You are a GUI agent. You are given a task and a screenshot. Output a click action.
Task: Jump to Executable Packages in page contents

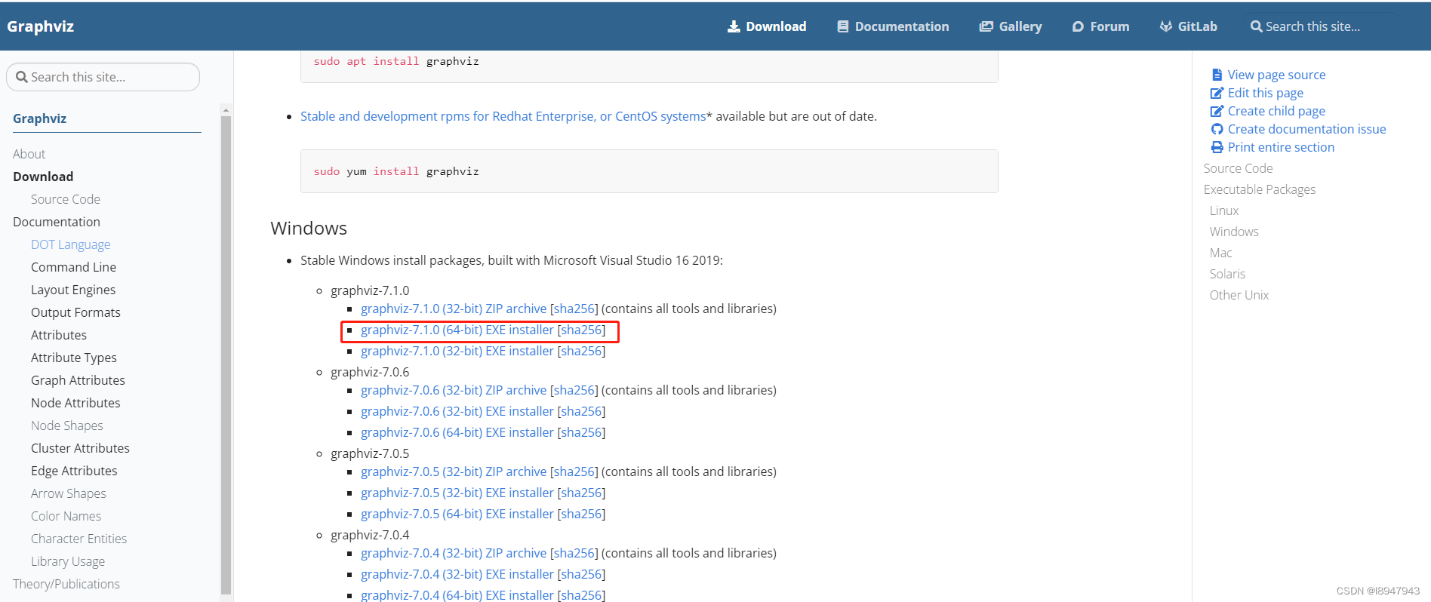tap(1260, 189)
